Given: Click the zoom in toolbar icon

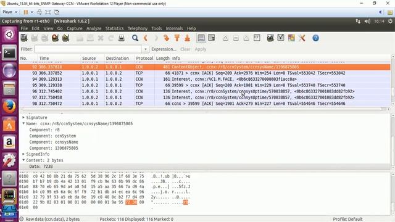Looking at the screenshot, I should tap(225, 38).
